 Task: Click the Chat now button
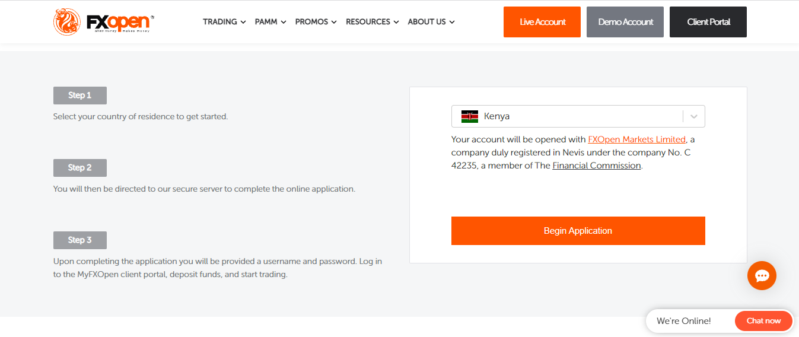(x=763, y=321)
